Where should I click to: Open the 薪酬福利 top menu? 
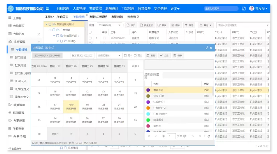(112, 9)
